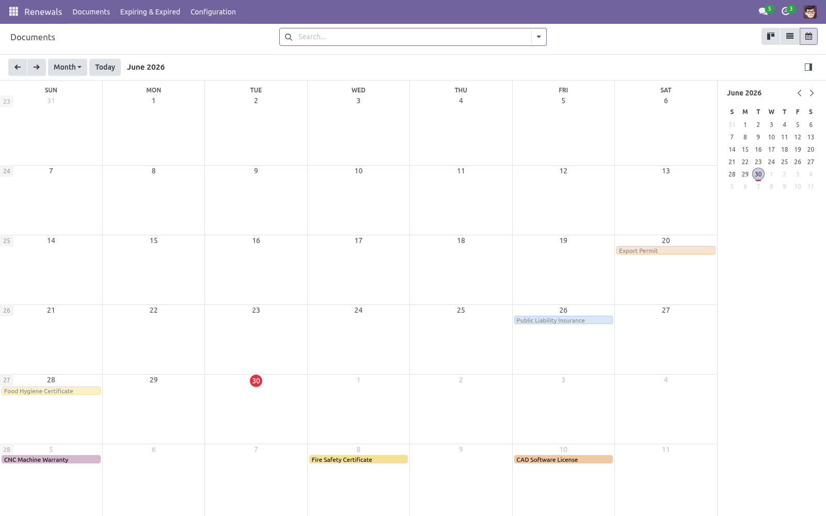Switch to Kanban view
Image resolution: width=826 pixels, height=516 pixels.
(x=771, y=36)
